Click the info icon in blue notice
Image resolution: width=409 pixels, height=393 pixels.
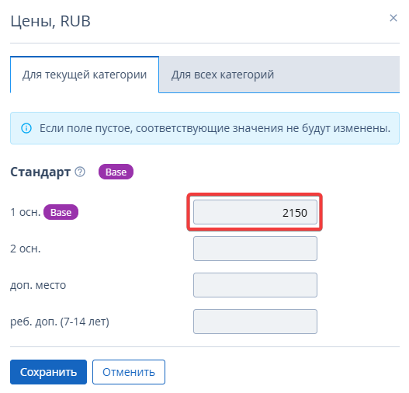click(26, 128)
